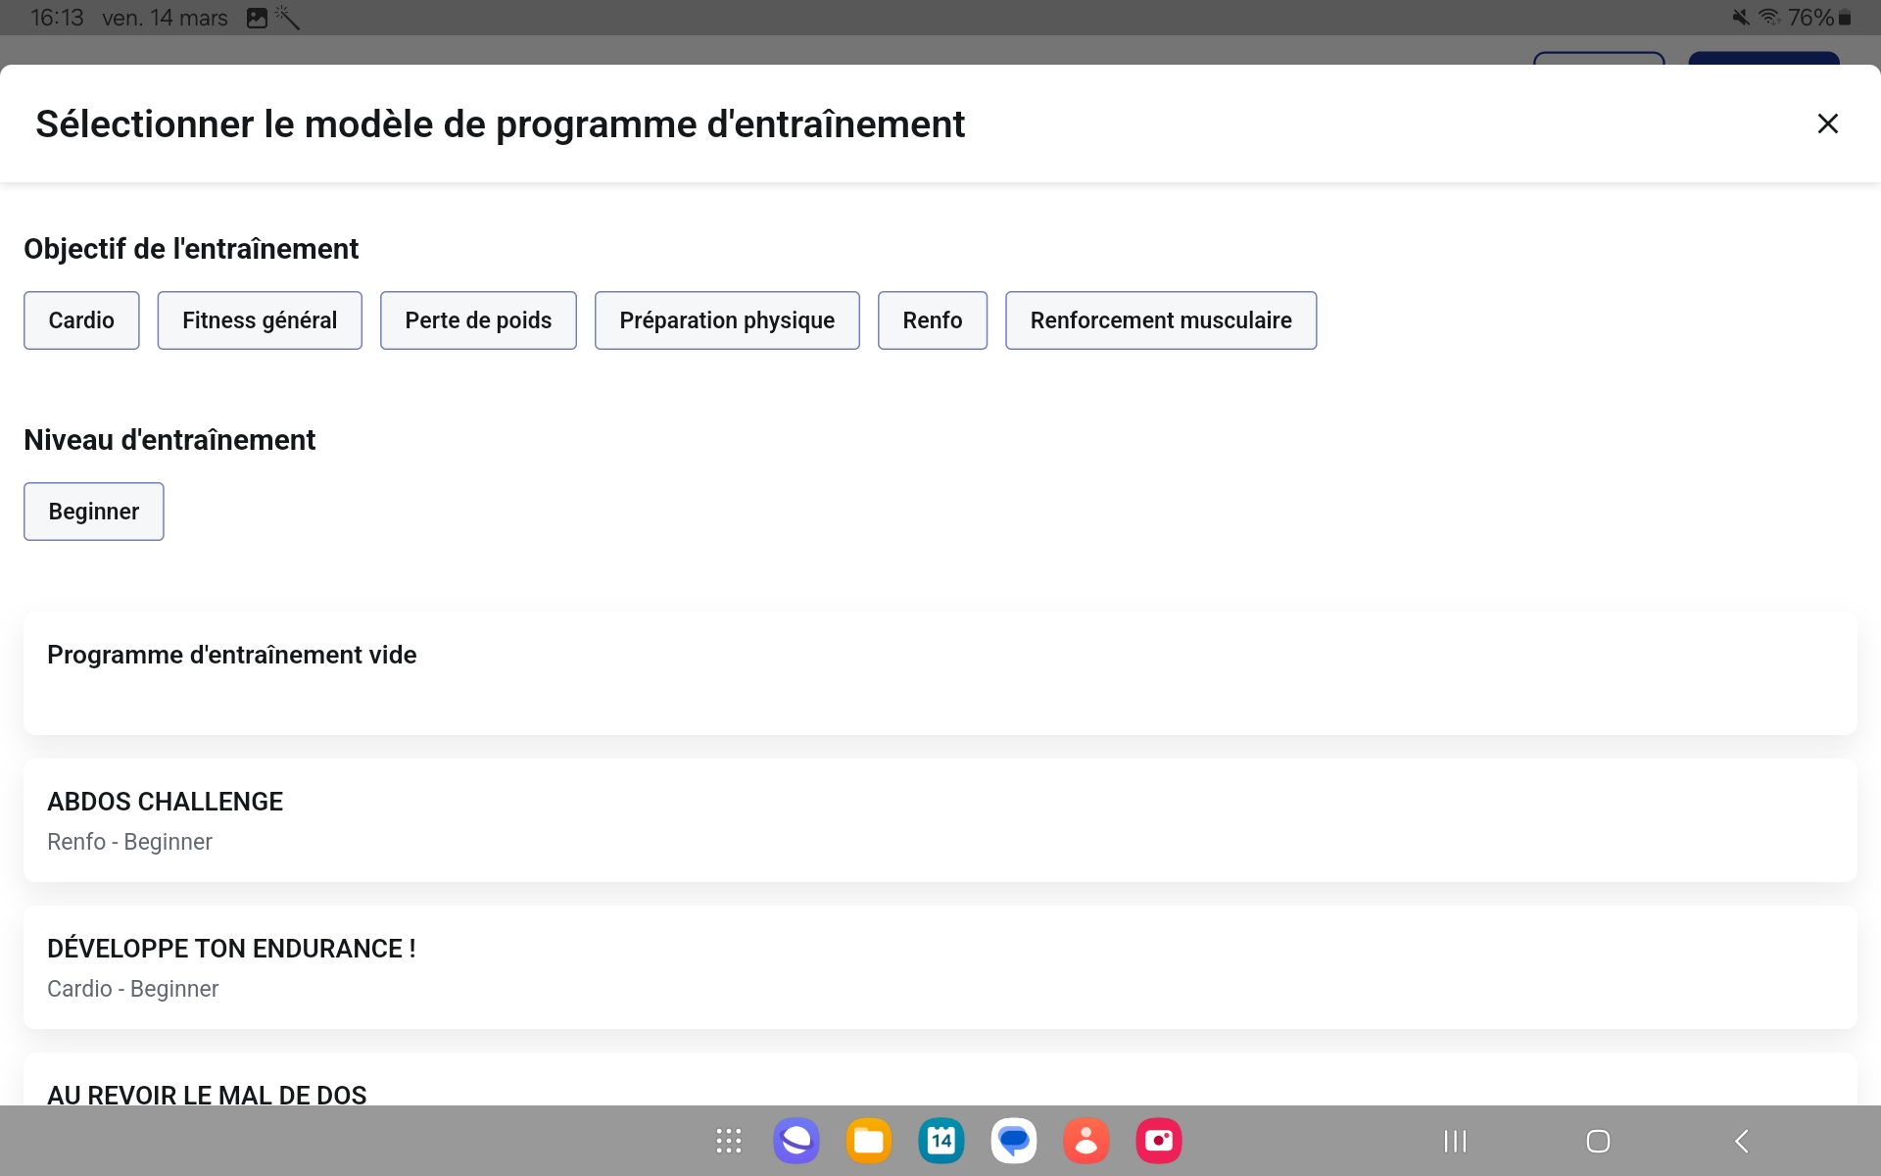Toggle the Renfo objective chip
Viewport: 1881px width, 1176px height.
(933, 320)
